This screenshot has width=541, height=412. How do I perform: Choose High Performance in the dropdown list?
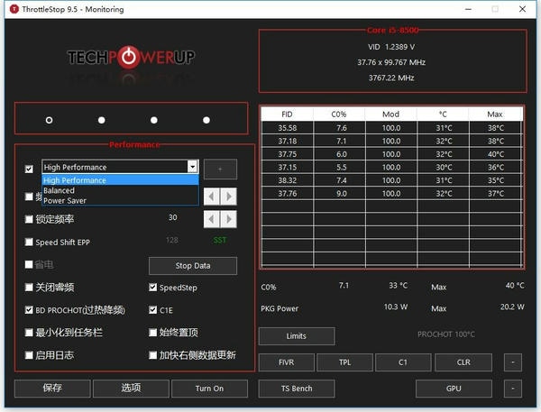tap(120, 179)
